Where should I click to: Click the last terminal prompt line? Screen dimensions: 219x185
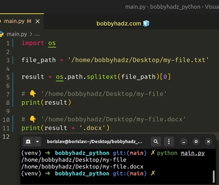(x=88, y=174)
